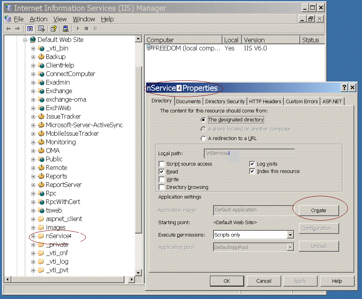Click the tsweb virtual directory icon
This screenshot has width=362, height=299.
tap(41, 210)
